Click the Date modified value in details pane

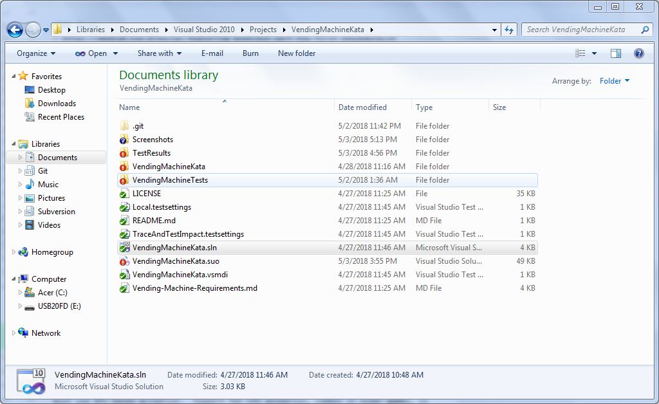(x=254, y=374)
